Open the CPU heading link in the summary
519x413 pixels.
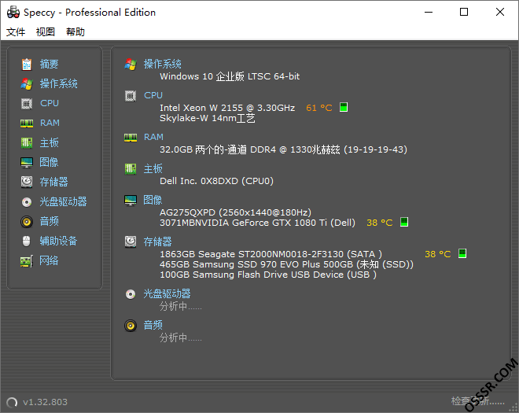[153, 95]
